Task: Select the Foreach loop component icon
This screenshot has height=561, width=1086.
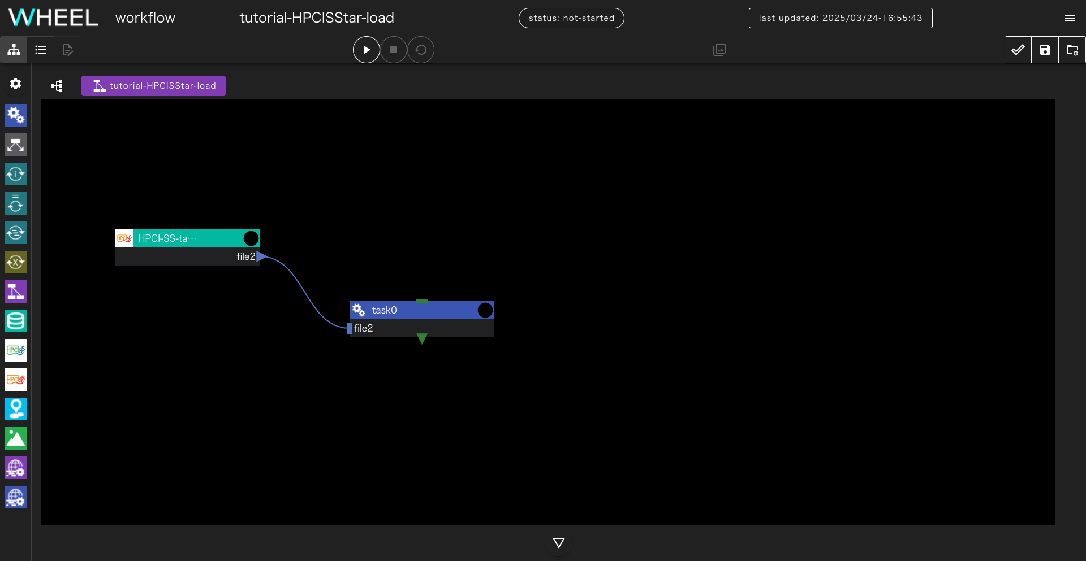Action: [x=16, y=233]
